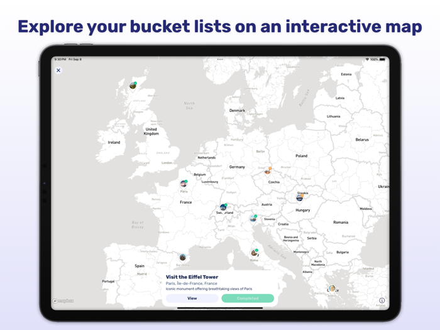Click the Poland map label

click(301, 156)
